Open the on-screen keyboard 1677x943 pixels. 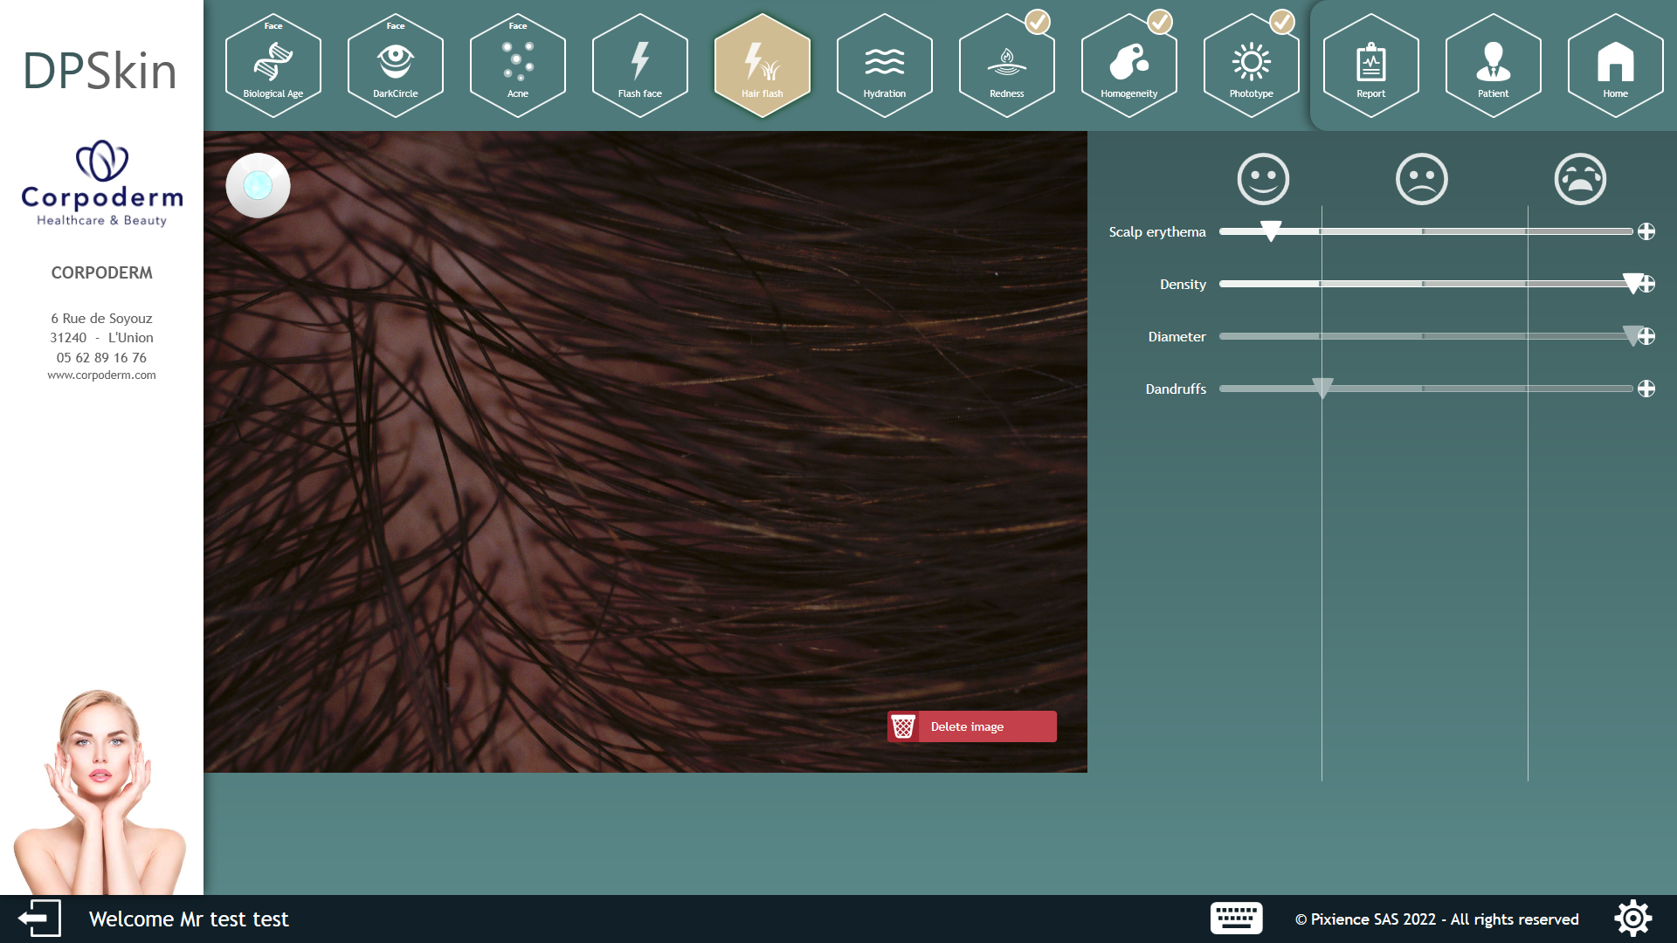(x=1236, y=919)
